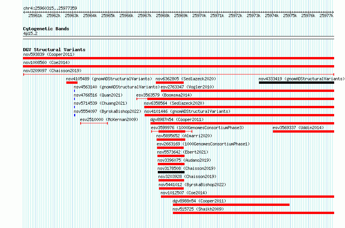Select the nsv3178508 (Chaisson2019) label
The height and width of the screenshot is (228, 345).
[x=186, y=168]
